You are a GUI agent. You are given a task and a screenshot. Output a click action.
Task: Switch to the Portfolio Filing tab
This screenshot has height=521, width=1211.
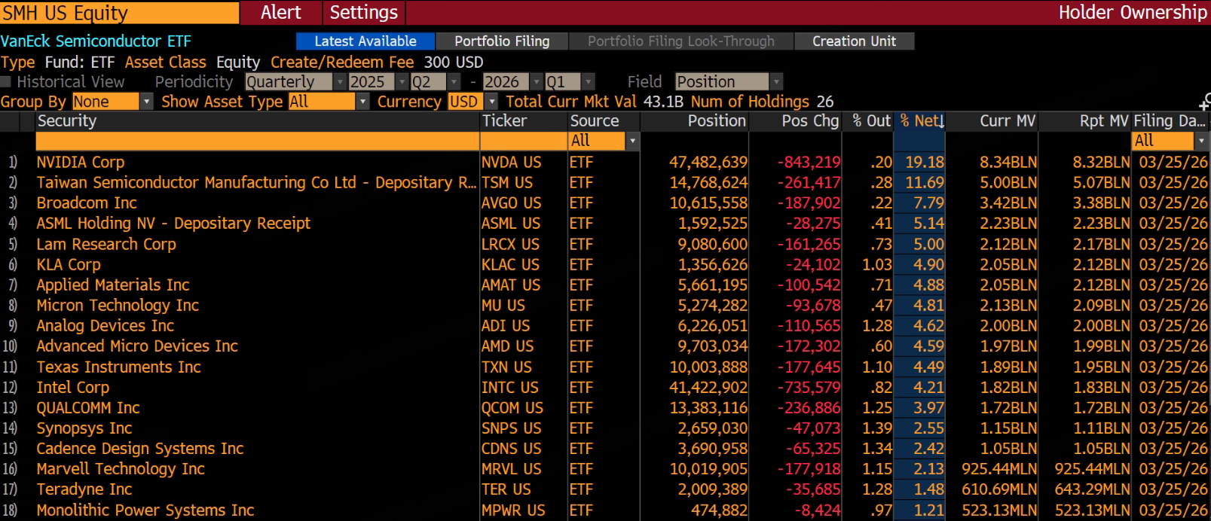502,41
